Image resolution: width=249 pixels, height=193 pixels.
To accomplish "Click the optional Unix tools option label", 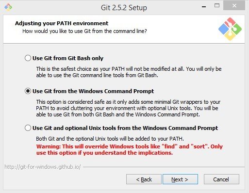I will [125, 128].
